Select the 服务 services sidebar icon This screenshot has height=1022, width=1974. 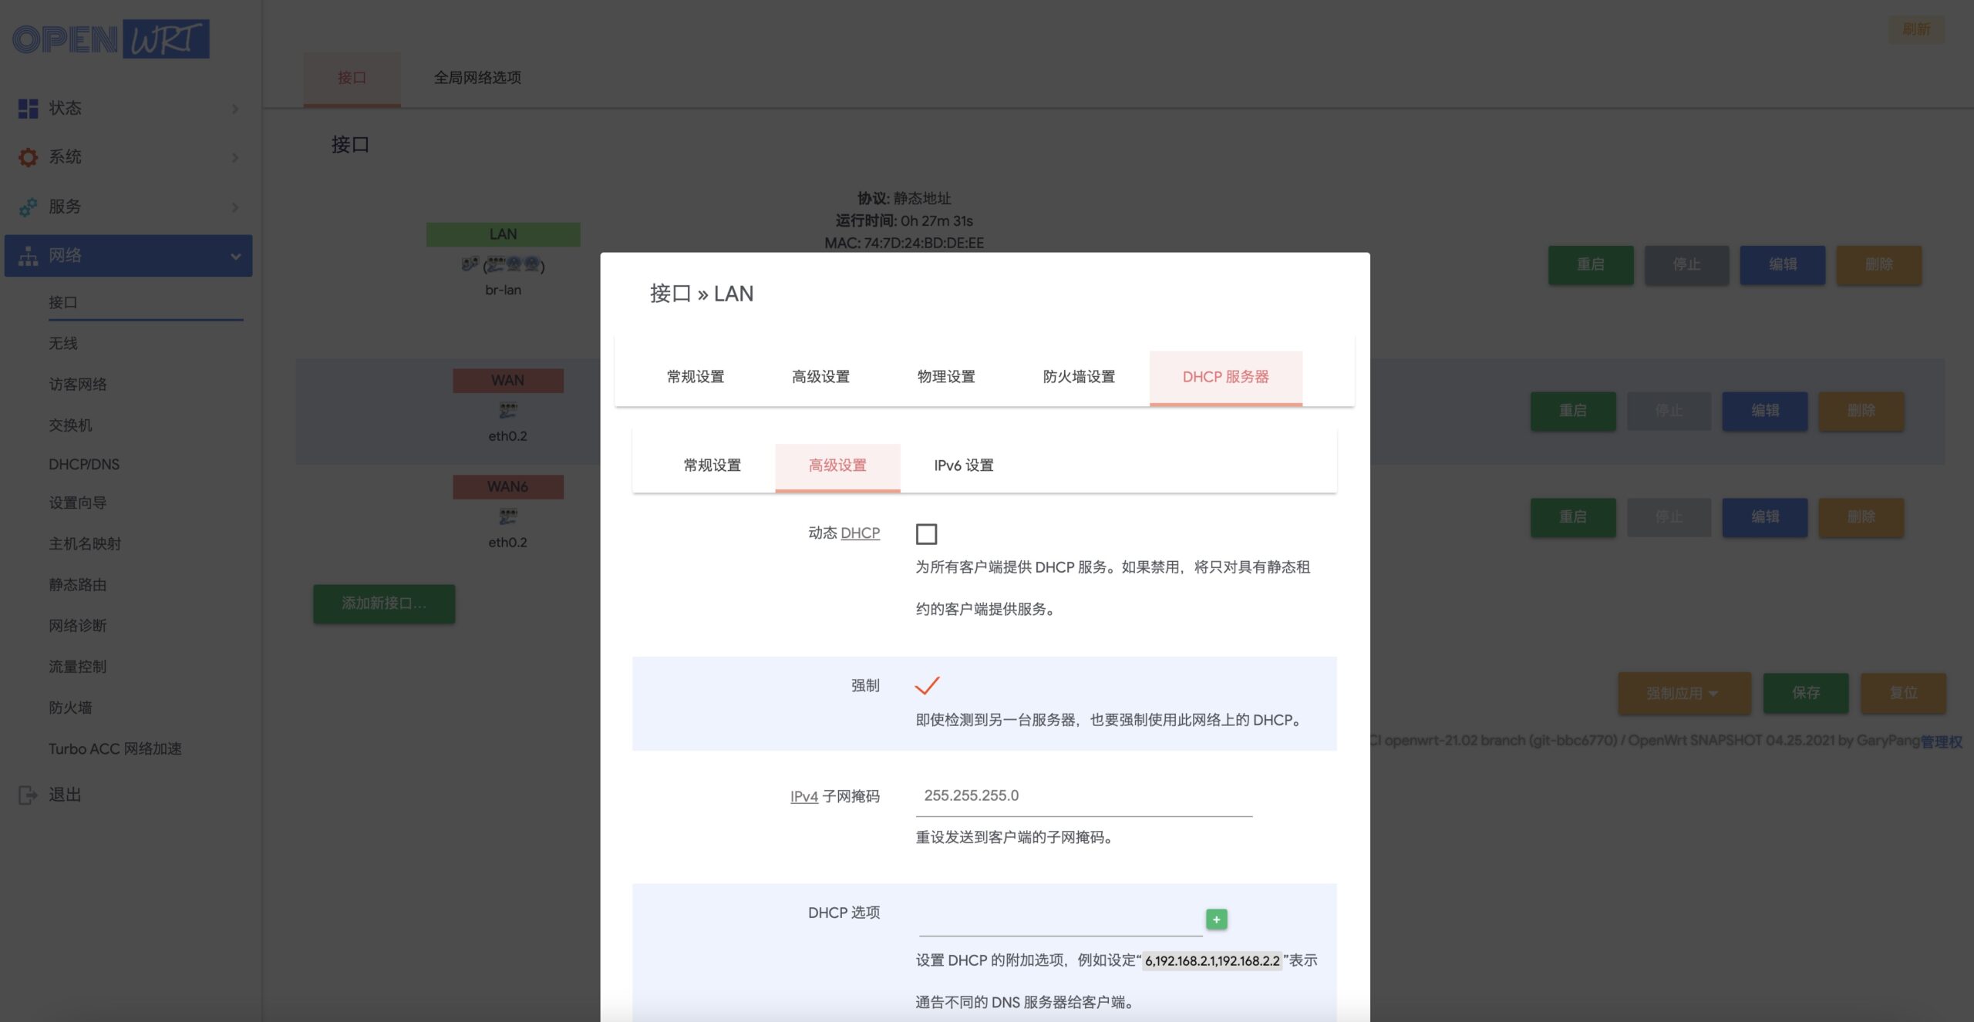pyautogui.click(x=28, y=207)
